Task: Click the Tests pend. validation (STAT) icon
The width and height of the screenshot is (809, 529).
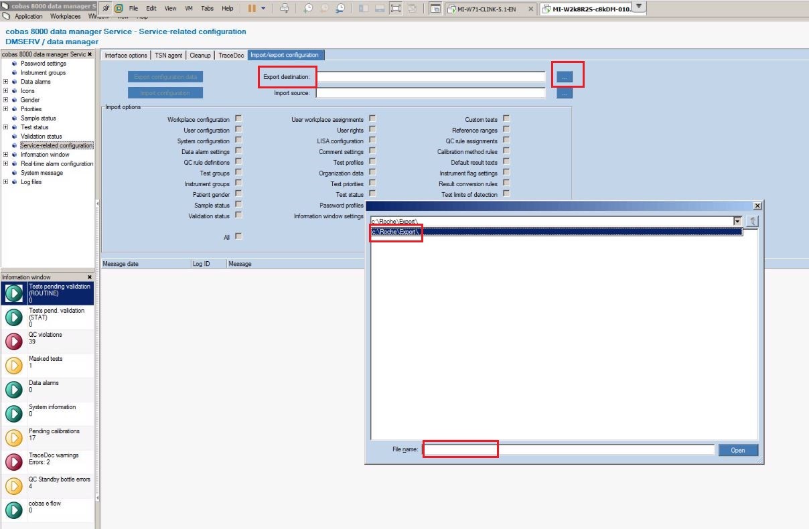Action: coord(14,317)
